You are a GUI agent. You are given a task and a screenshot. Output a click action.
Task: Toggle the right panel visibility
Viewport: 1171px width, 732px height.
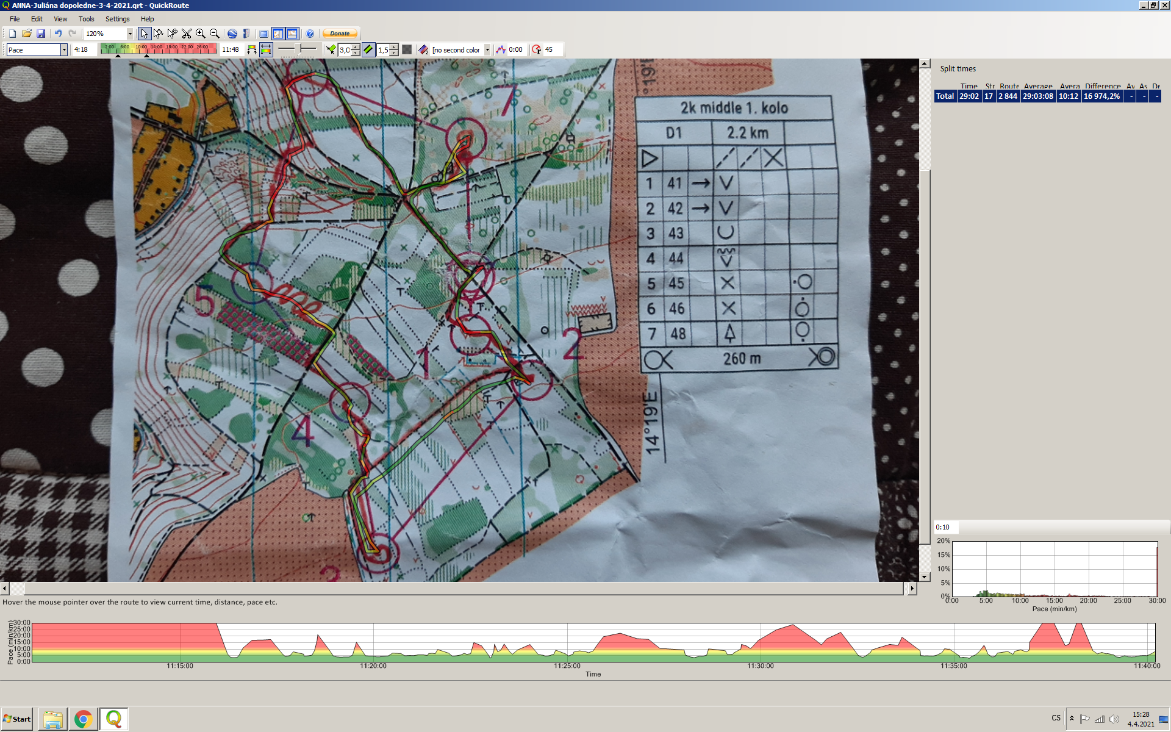(278, 34)
